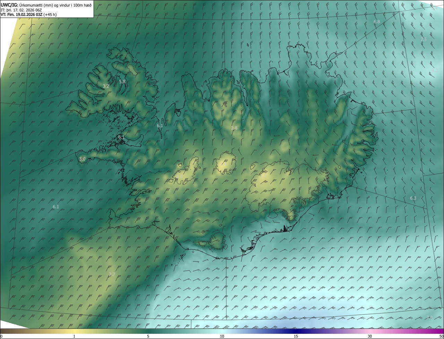The width and height of the screenshot is (444, 339).
Task: Click the color scale label 5
Action: coord(148,337)
